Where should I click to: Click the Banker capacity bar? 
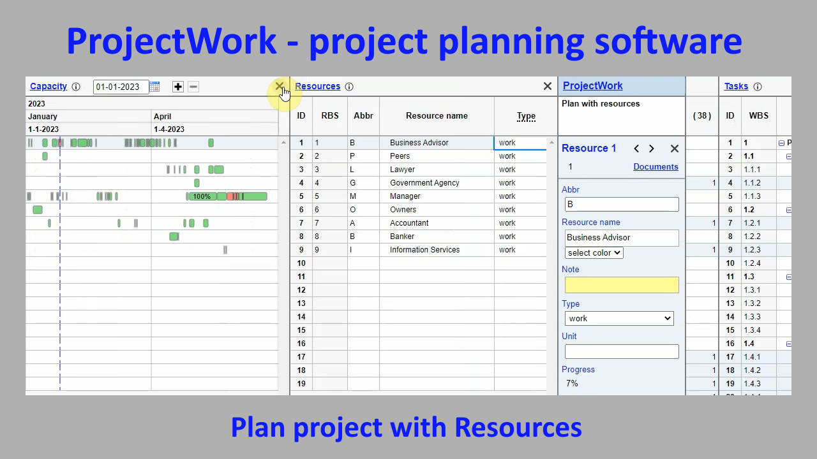click(x=174, y=237)
